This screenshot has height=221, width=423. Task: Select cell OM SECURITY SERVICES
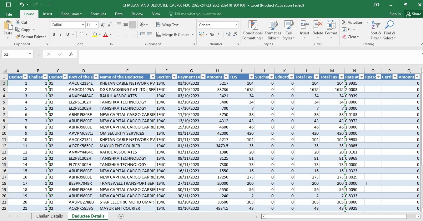click(x=127, y=133)
